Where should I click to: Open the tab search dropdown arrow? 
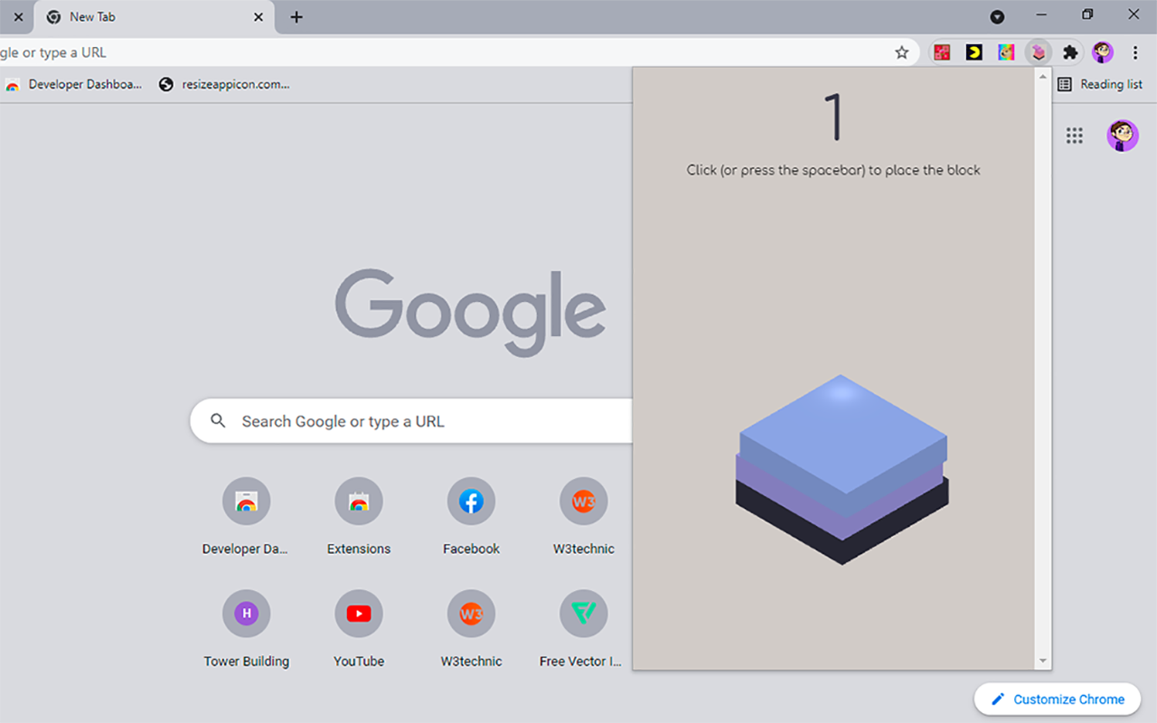coord(997,16)
